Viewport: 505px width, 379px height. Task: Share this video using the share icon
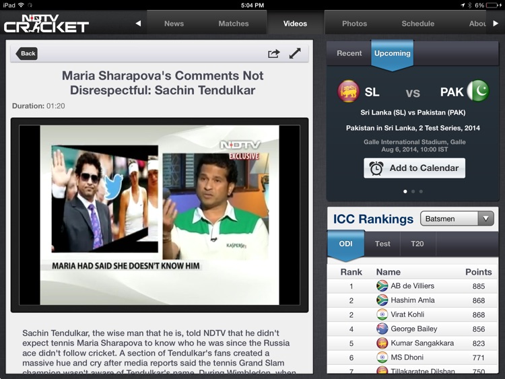point(274,53)
